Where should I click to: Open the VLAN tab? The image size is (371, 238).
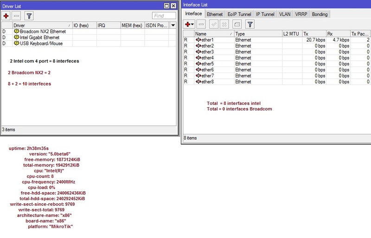click(x=285, y=14)
